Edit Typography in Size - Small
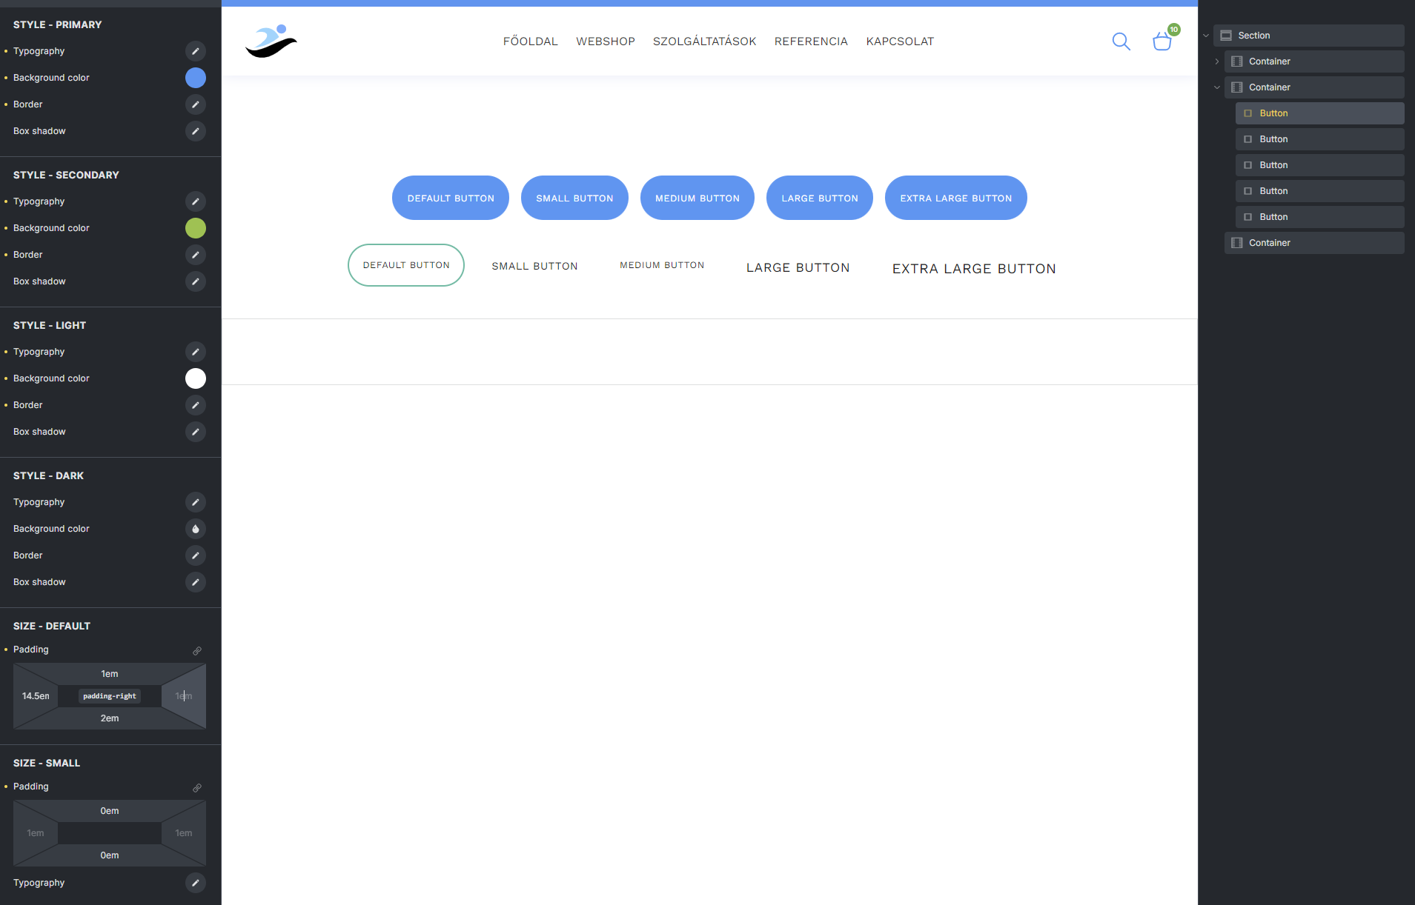Screen dimensions: 1415x905 point(196,883)
